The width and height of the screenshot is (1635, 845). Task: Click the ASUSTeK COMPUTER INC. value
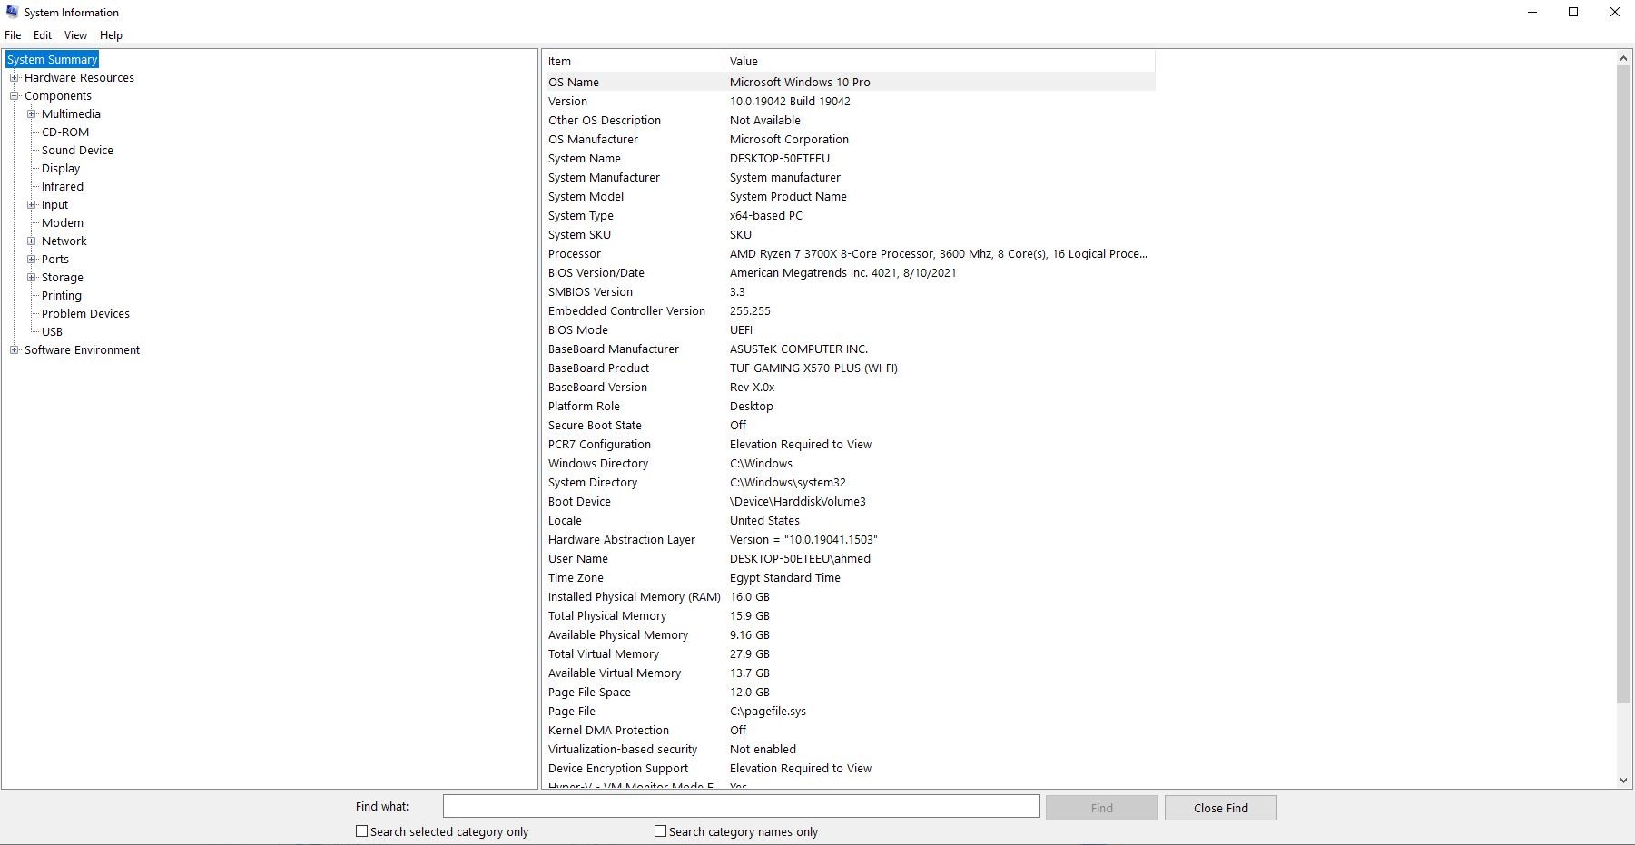point(799,349)
